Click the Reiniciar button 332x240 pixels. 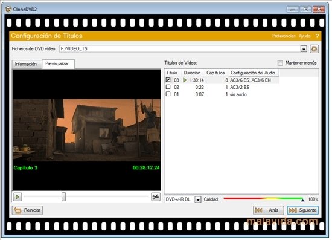(x=27, y=210)
